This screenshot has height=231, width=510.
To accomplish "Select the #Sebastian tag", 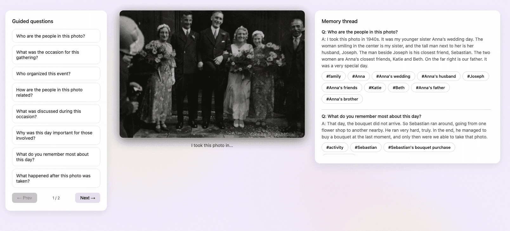I will click(x=366, y=147).
